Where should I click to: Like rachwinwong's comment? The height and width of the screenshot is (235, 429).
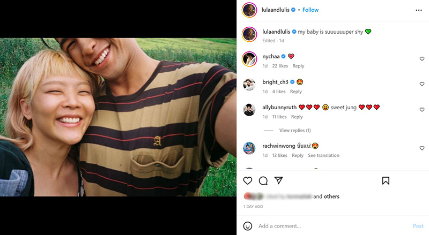coord(422,148)
